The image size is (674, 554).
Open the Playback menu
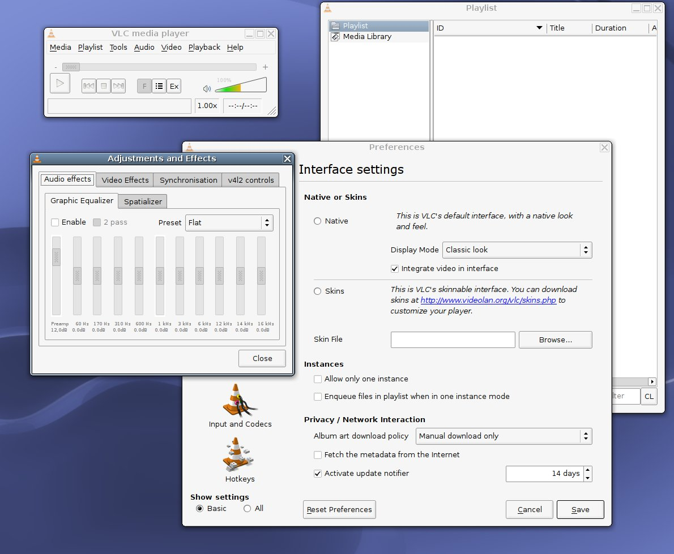(x=204, y=48)
